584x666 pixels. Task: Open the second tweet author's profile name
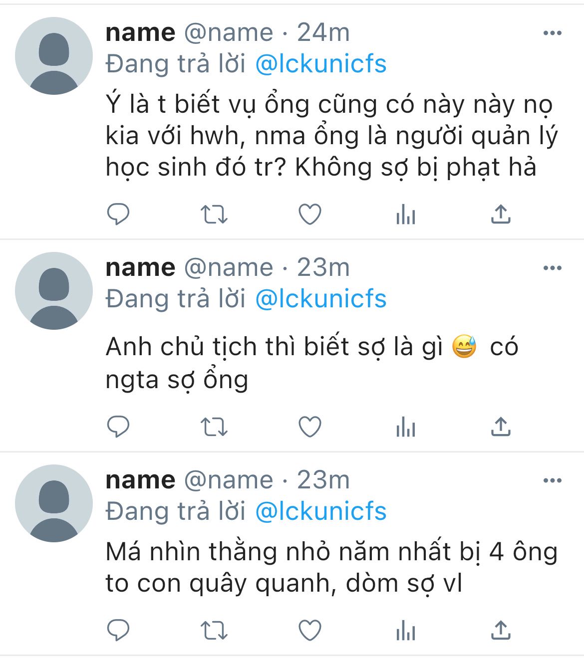(140, 268)
